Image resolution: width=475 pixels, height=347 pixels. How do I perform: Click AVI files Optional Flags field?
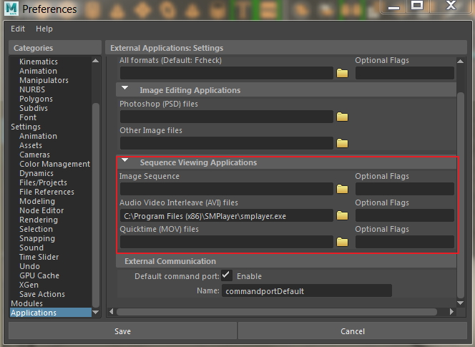pos(405,215)
